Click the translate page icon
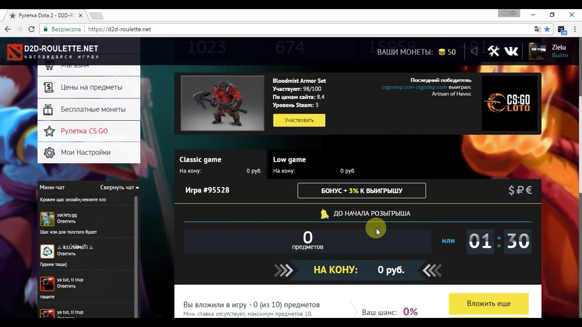 pos(537,29)
